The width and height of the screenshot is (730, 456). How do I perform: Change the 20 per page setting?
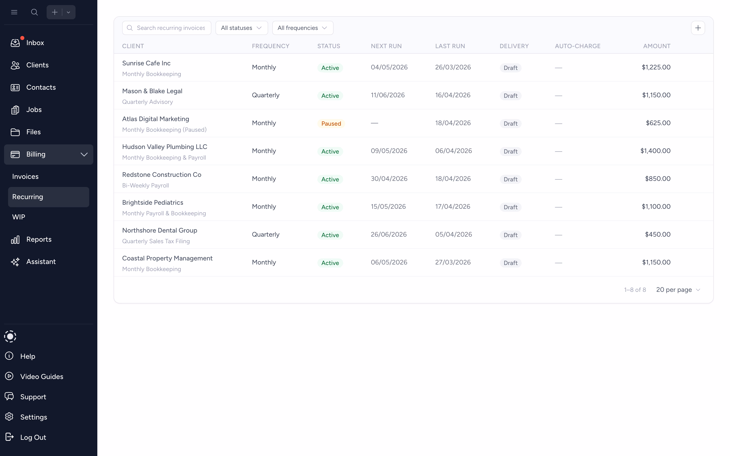(678, 290)
